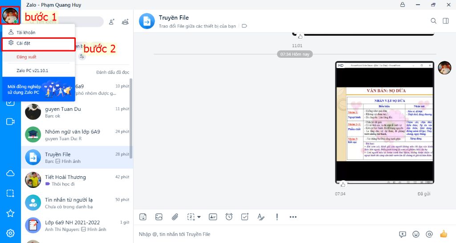Open Lớp 6a9 NH 2021-2022 chat

point(77,226)
